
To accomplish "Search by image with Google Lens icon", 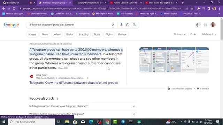I will [x=128, y=25].
